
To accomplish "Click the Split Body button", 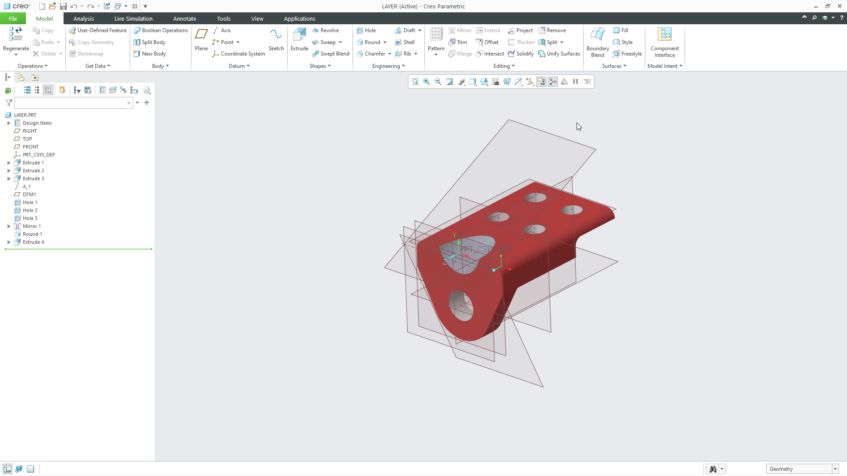I will point(150,42).
